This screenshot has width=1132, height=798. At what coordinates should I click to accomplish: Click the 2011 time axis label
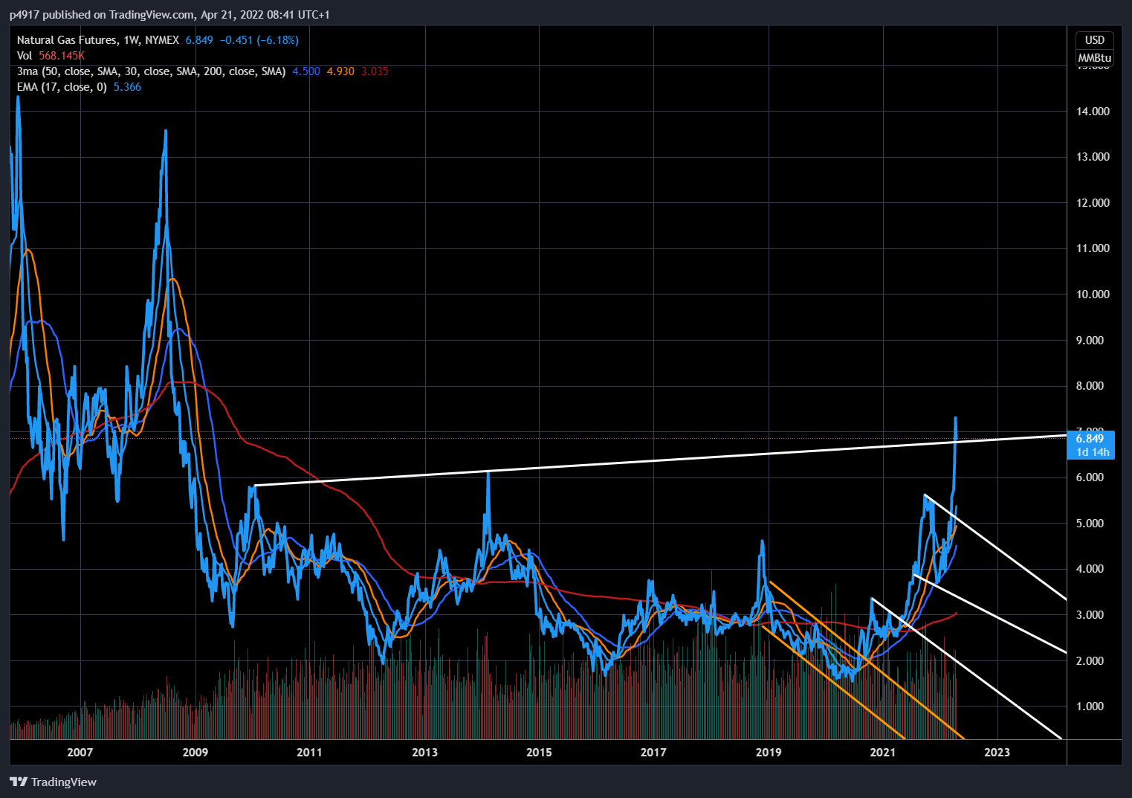click(x=310, y=753)
